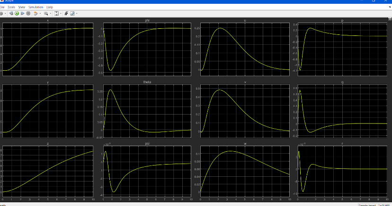392x206 pixels.
Task: Click the Step Back simulation button
Action: [x=10, y=14]
